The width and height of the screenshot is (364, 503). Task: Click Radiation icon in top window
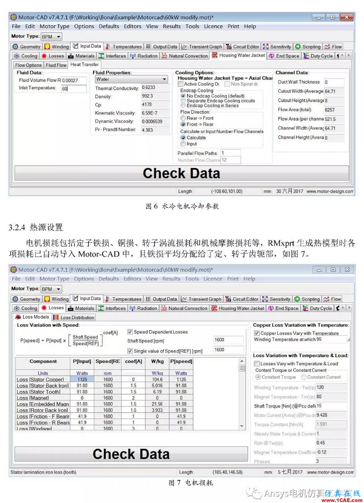tap(133, 56)
